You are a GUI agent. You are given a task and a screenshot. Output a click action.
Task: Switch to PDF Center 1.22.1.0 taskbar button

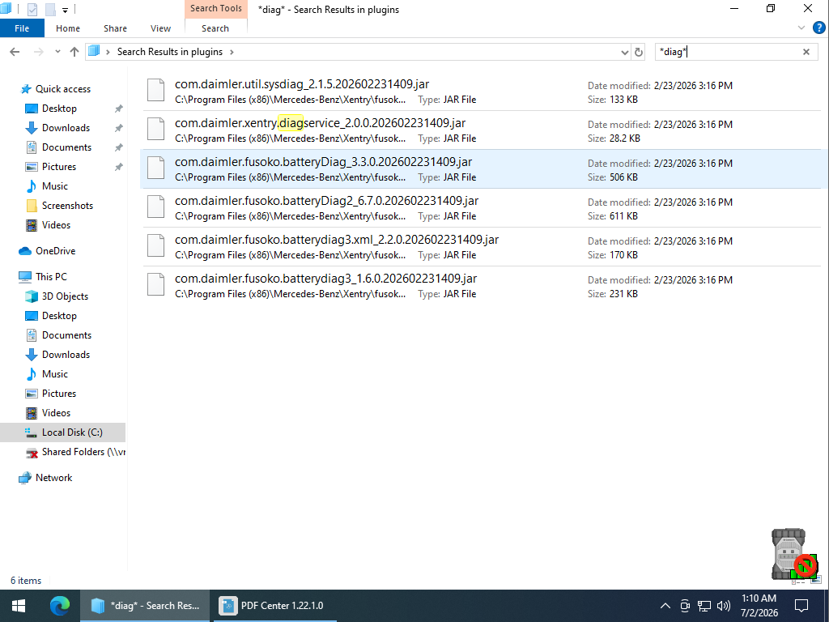tap(274, 606)
